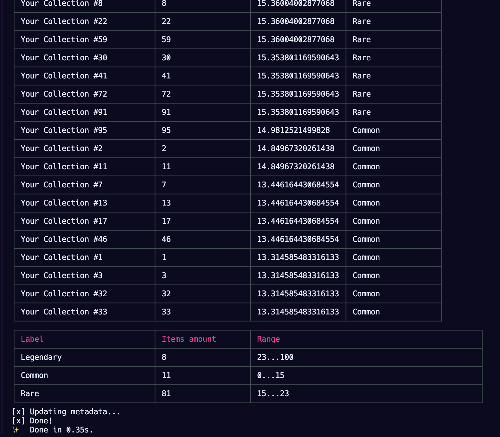Click the Rare label in the #59 row
Image resolution: width=500 pixels, height=437 pixels.
pos(362,40)
